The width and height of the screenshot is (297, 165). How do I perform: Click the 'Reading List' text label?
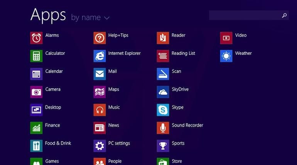point(183,53)
